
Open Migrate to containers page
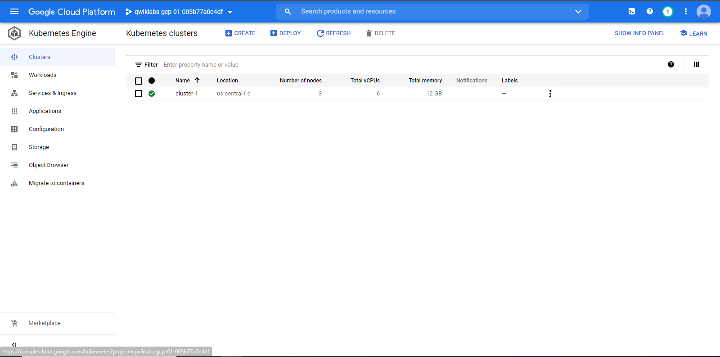click(x=57, y=183)
